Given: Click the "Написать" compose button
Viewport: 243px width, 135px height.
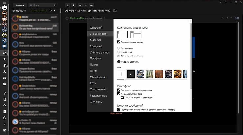Looking at the screenshot, I should pyautogui.click(x=20, y=5).
